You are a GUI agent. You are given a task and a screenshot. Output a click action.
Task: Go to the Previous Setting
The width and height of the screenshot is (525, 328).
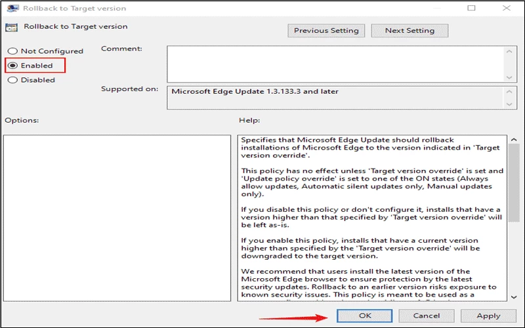point(326,30)
